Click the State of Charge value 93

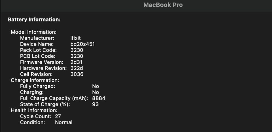(95, 104)
